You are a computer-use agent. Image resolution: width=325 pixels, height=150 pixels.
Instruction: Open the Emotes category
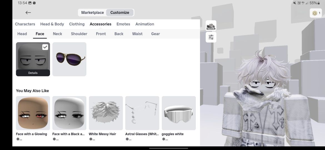(123, 24)
